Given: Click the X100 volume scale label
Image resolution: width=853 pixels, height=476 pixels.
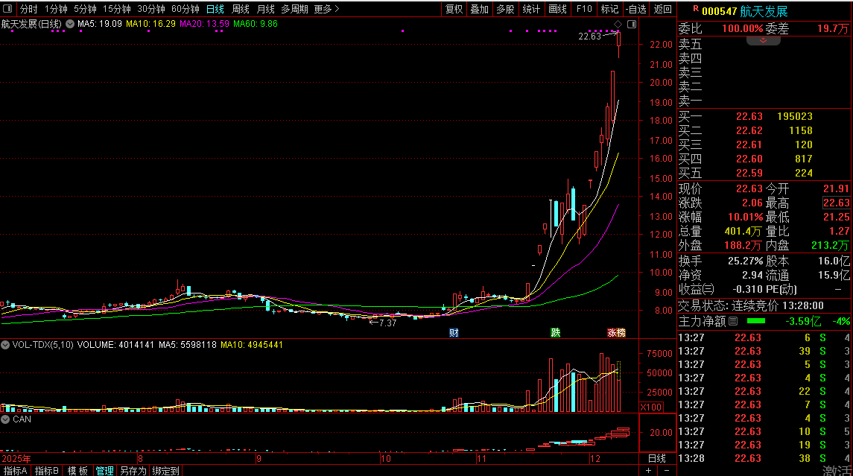Looking at the screenshot, I should pos(651,407).
